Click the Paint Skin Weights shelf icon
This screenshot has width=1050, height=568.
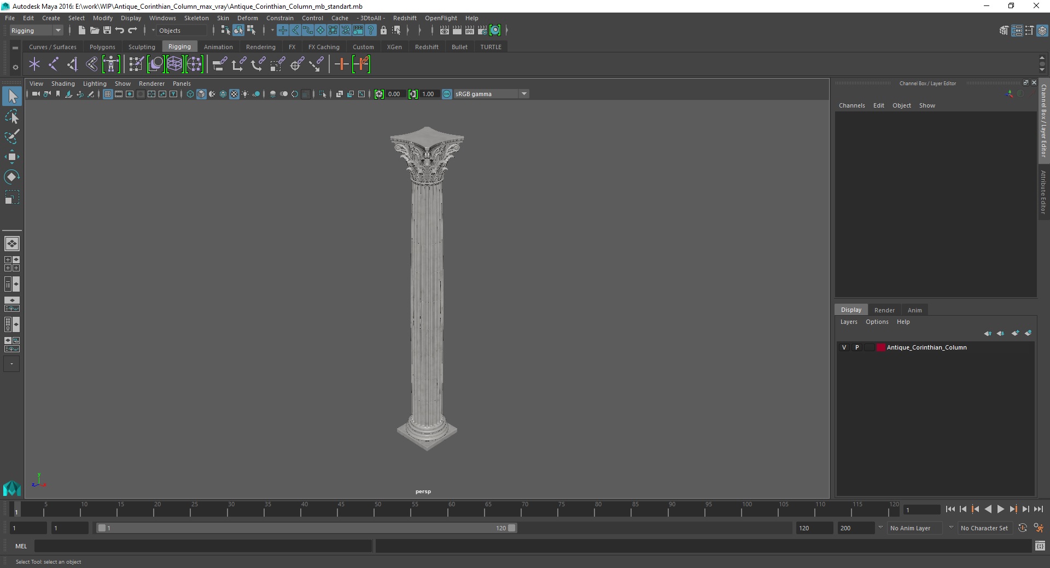[x=136, y=64]
